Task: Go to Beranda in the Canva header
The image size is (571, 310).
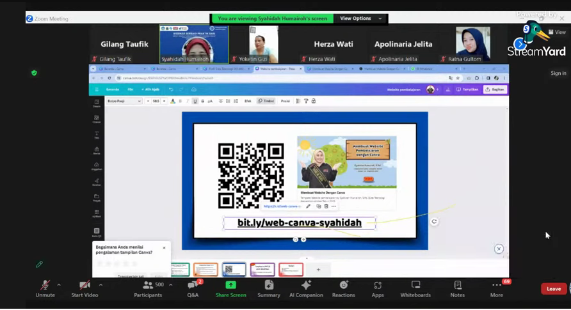Action: [113, 89]
